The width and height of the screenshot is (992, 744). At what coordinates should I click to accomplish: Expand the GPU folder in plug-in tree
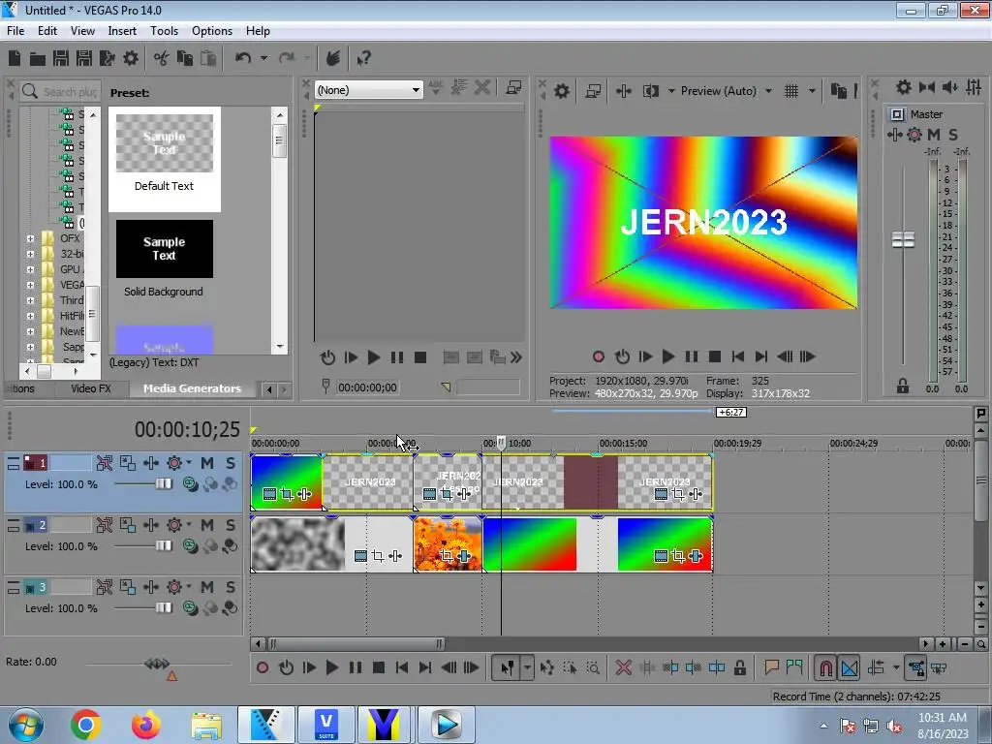click(30, 269)
